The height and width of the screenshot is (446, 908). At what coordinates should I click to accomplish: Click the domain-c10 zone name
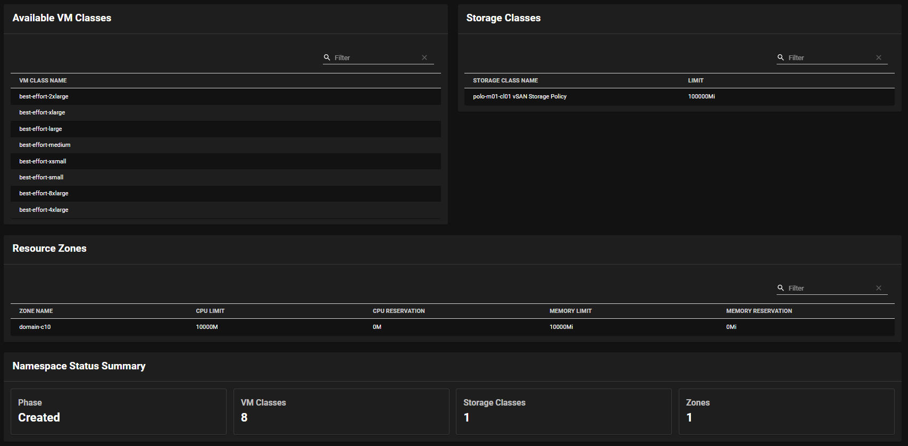click(35, 327)
